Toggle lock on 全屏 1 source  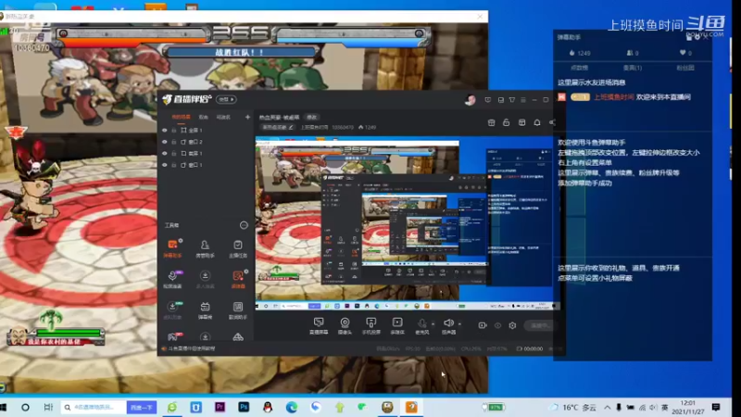point(174,130)
